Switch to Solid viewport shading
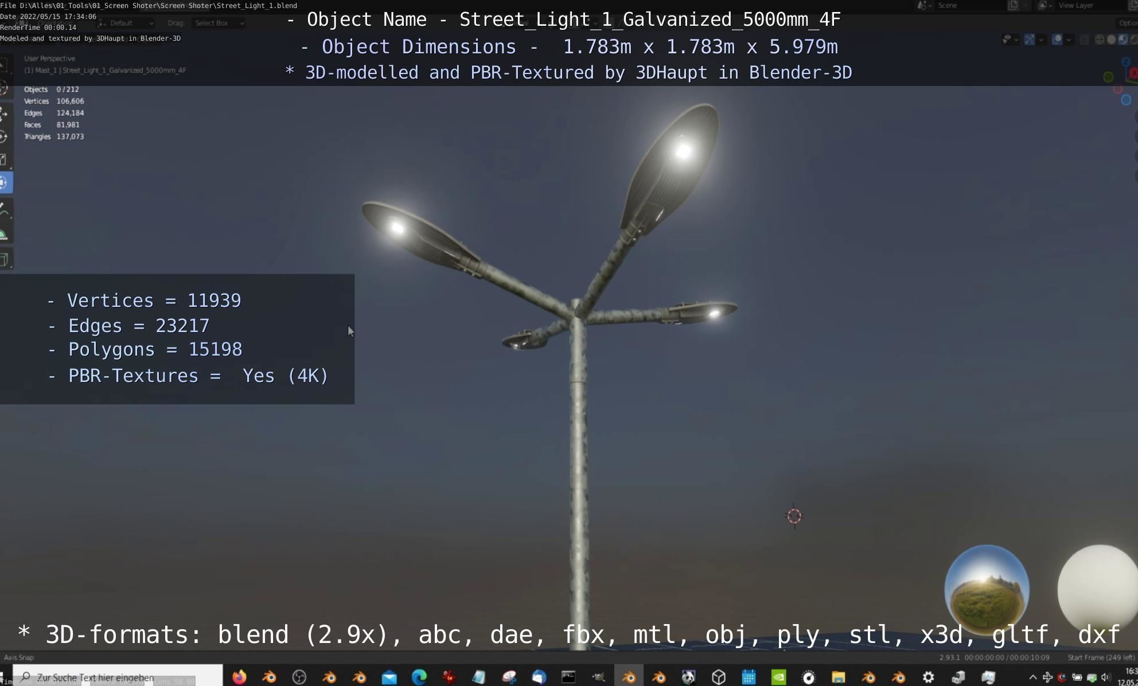Viewport: 1138px width, 686px height. pyautogui.click(x=1111, y=40)
